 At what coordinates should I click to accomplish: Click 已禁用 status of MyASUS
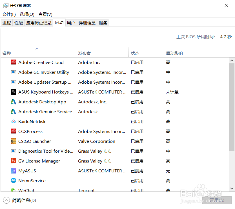[x=137, y=171]
